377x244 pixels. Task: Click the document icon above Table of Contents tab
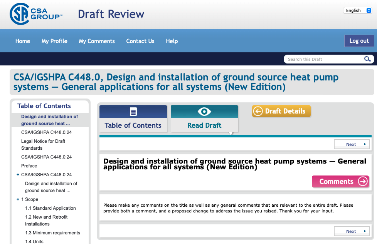click(133, 112)
